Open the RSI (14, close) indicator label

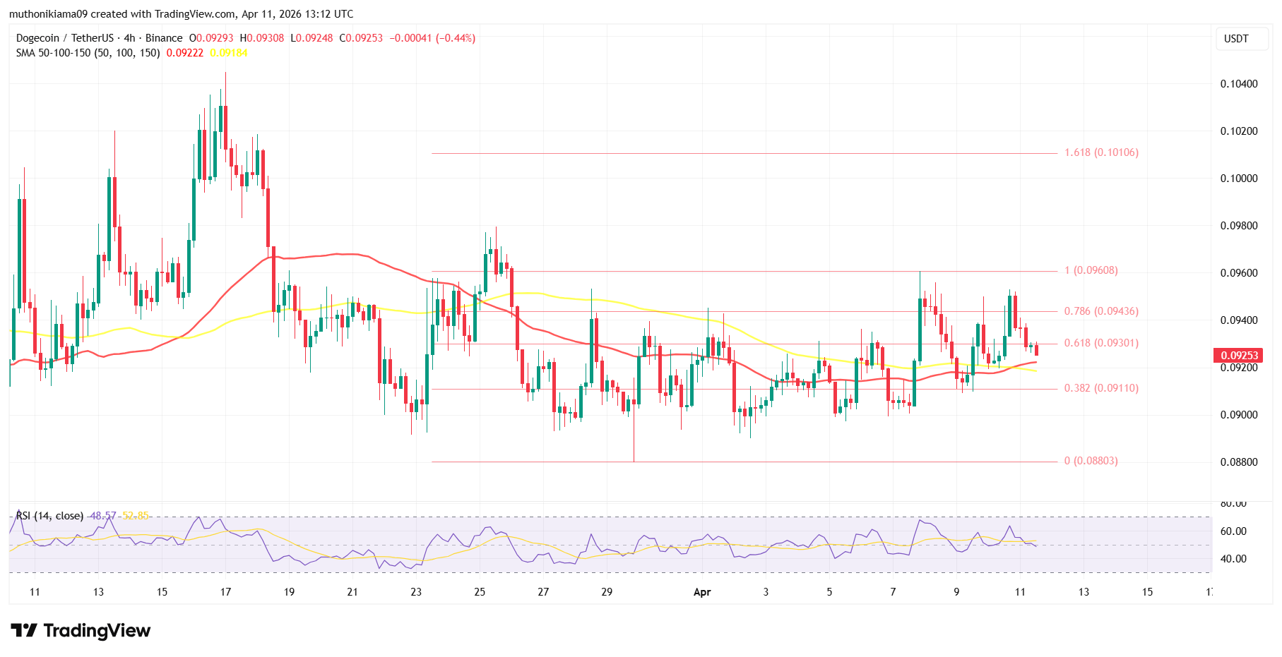49,516
